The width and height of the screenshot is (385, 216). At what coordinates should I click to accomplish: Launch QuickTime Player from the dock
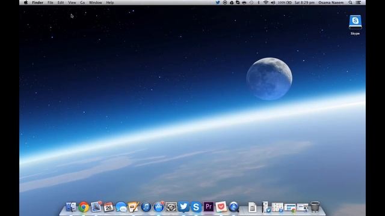(234, 207)
